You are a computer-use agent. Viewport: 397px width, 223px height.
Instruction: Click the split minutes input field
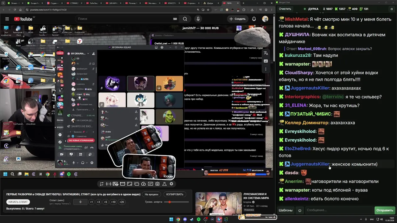coord(80,202)
